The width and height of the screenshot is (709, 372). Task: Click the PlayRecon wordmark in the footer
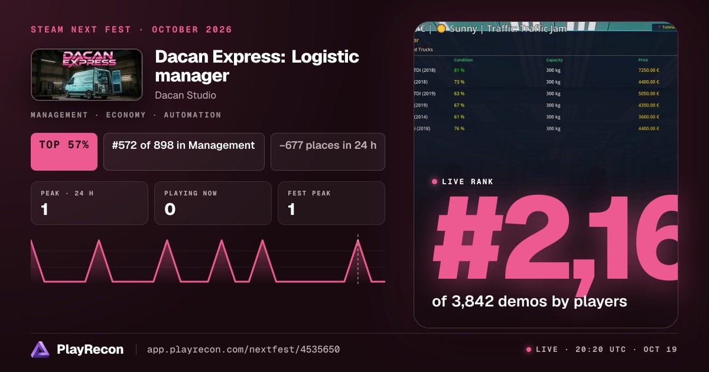click(90, 350)
